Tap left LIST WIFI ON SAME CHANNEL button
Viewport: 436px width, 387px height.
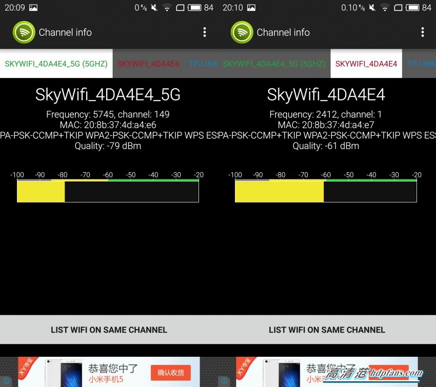(x=109, y=330)
